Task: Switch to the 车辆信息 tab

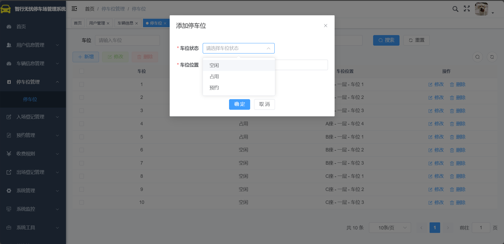Action: [126, 23]
